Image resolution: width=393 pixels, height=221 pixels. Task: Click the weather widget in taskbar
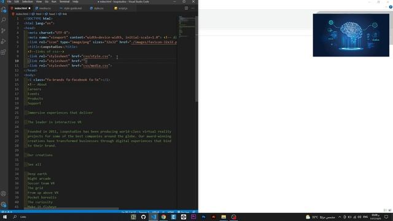click(x=321, y=217)
